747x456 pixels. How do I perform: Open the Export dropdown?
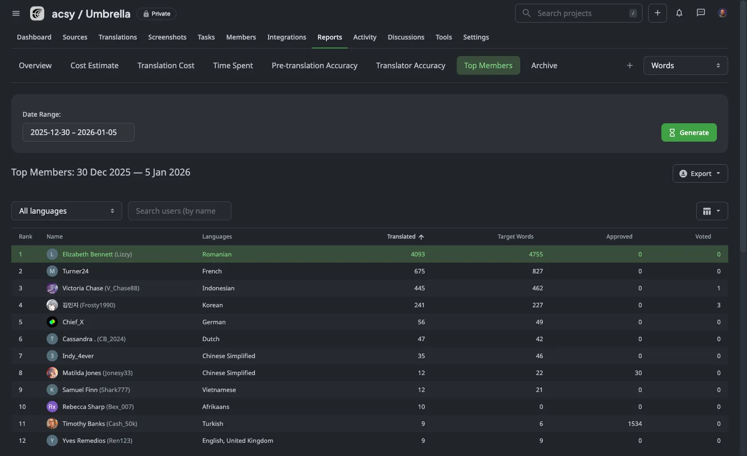click(699, 174)
